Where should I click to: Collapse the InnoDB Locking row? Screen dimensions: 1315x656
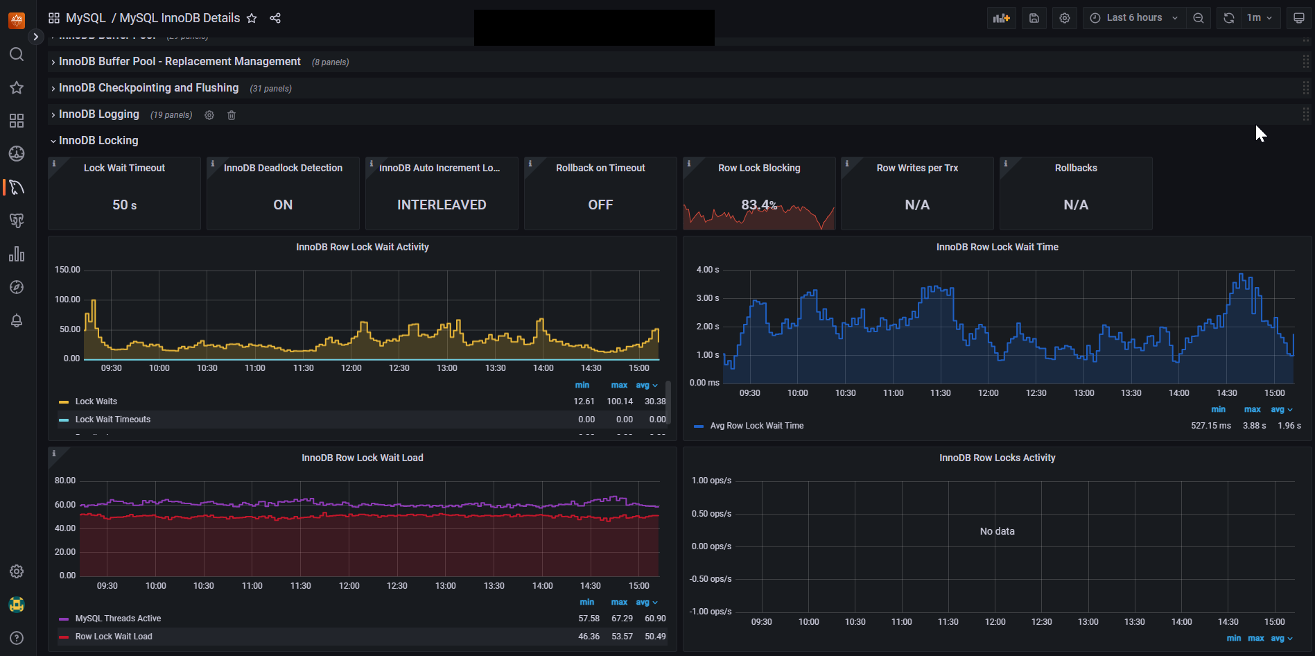[x=98, y=141]
